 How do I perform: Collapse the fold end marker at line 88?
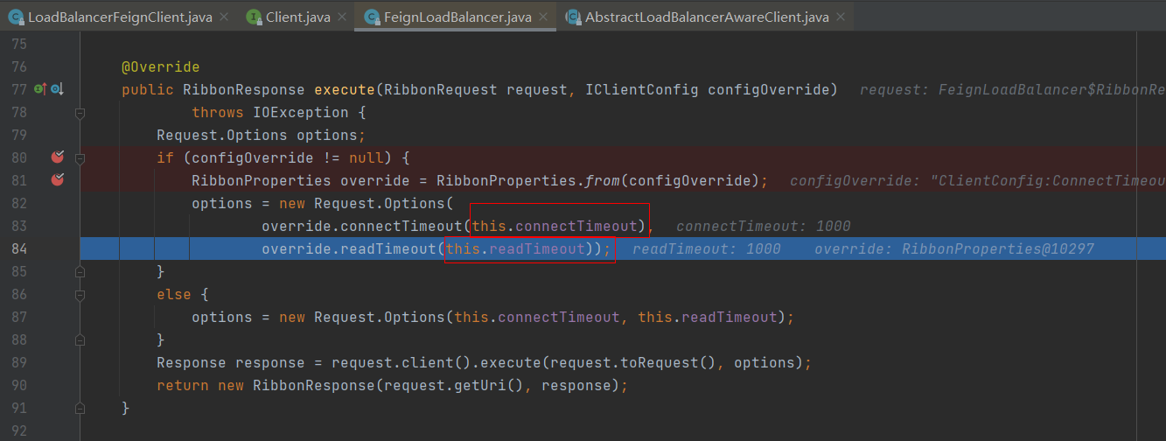(x=80, y=340)
